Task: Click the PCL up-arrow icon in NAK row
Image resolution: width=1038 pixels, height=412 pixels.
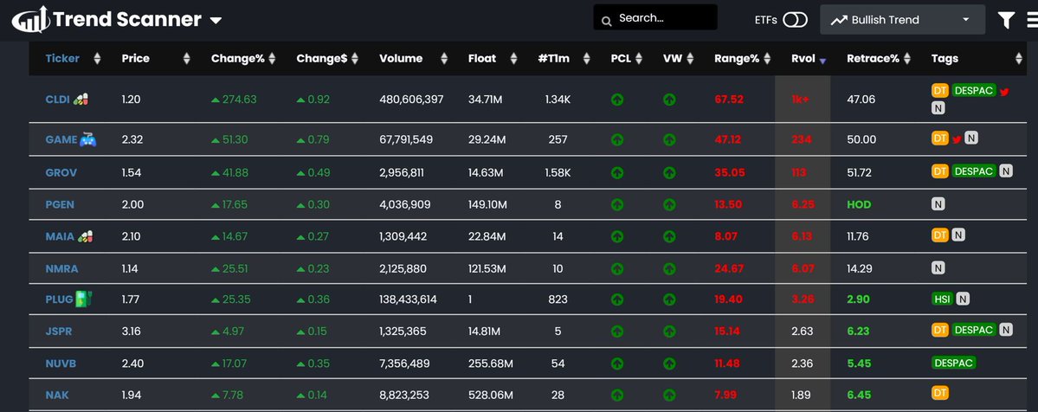Action: pyautogui.click(x=617, y=395)
